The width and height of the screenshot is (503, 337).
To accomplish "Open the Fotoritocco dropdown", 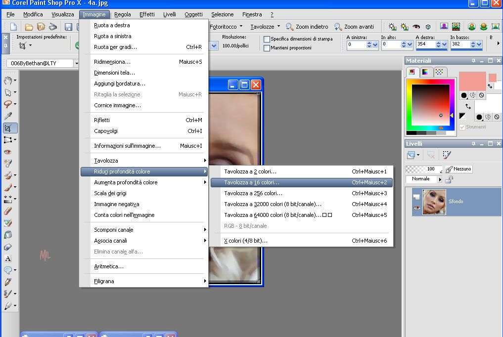I will 241,27.
